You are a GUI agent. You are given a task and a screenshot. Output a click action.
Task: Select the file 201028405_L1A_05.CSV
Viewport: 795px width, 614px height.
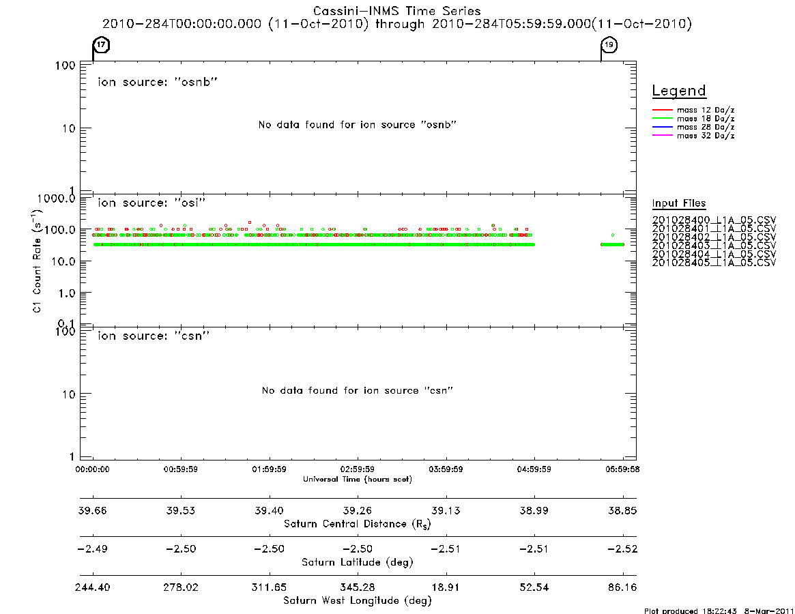tap(714, 263)
